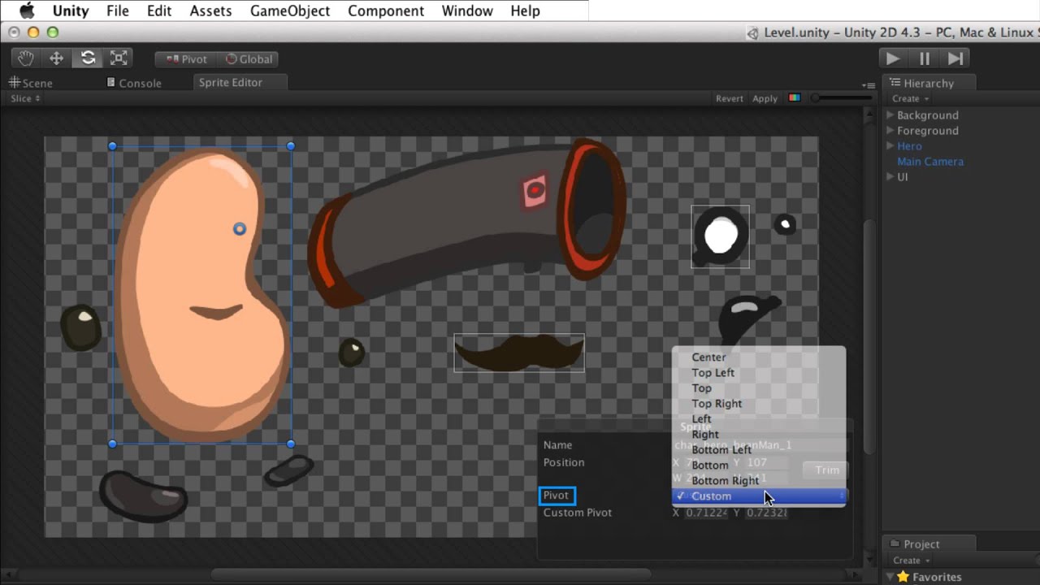This screenshot has height=585, width=1040.
Task: Open the Apple menu
Action: click(x=27, y=11)
